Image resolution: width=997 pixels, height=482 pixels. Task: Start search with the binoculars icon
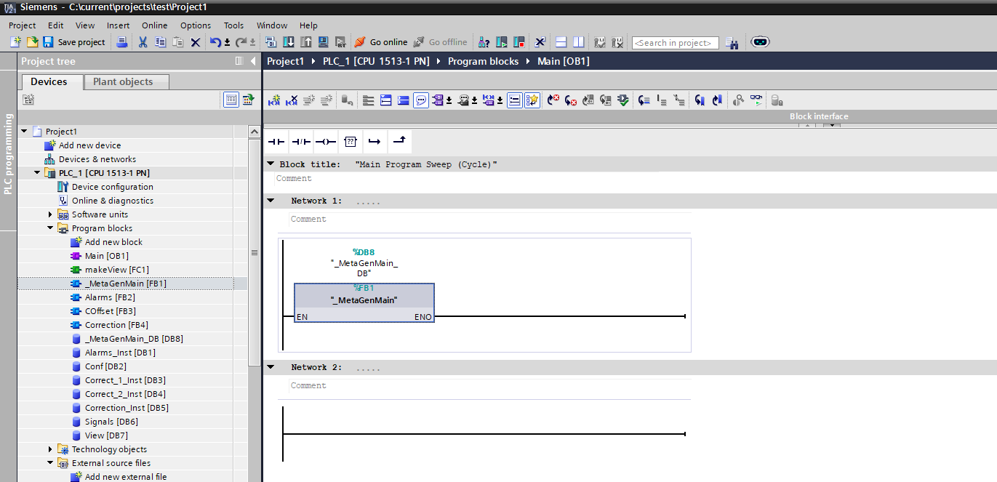(x=732, y=42)
